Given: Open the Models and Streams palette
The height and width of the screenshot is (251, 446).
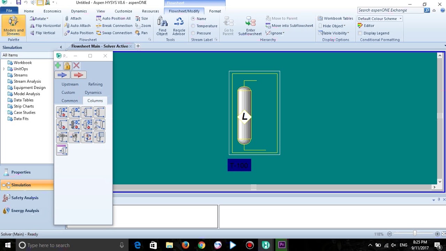Looking at the screenshot, I should 13,26.
